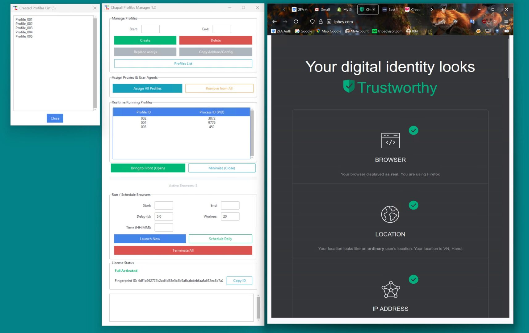Click the site padlock icon

click(321, 22)
